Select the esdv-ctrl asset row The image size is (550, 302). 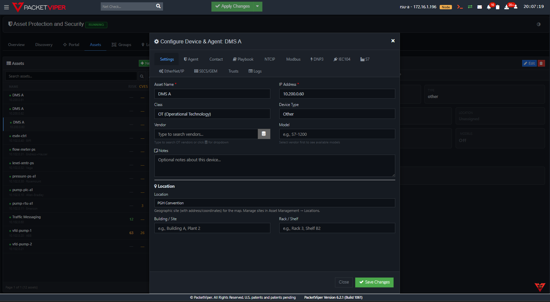[76, 138]
